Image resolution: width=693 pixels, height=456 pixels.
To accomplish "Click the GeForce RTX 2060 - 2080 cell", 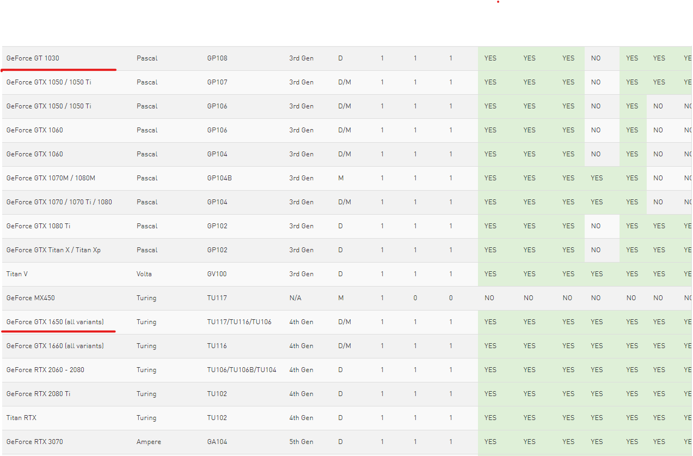I will click(45, 370).
